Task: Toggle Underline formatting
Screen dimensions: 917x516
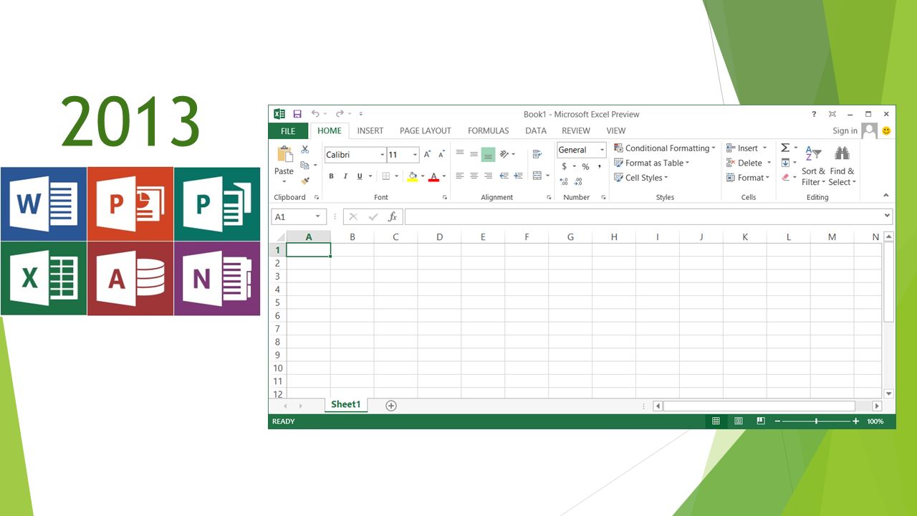Action: [x=360, y=176]
